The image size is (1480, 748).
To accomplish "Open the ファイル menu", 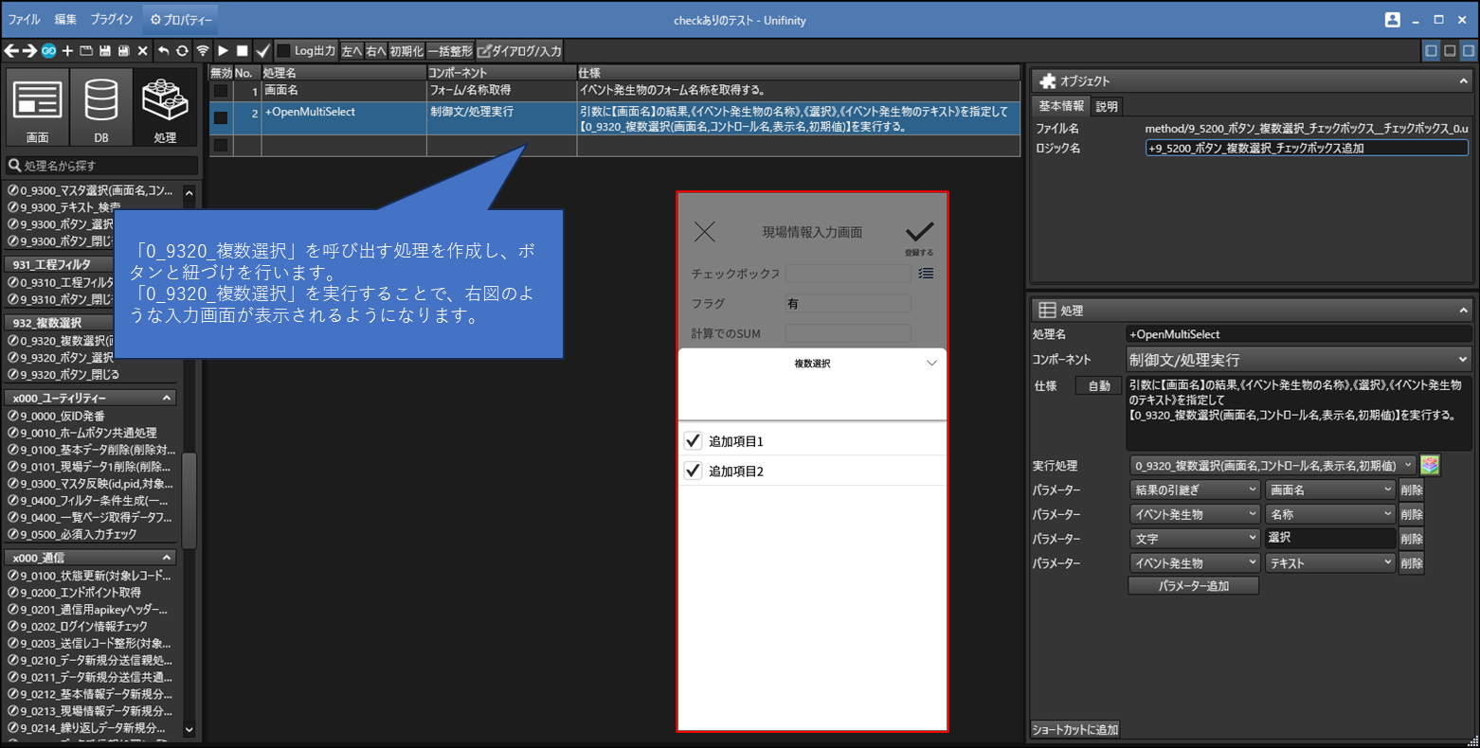I will click(x=25, y=19).
